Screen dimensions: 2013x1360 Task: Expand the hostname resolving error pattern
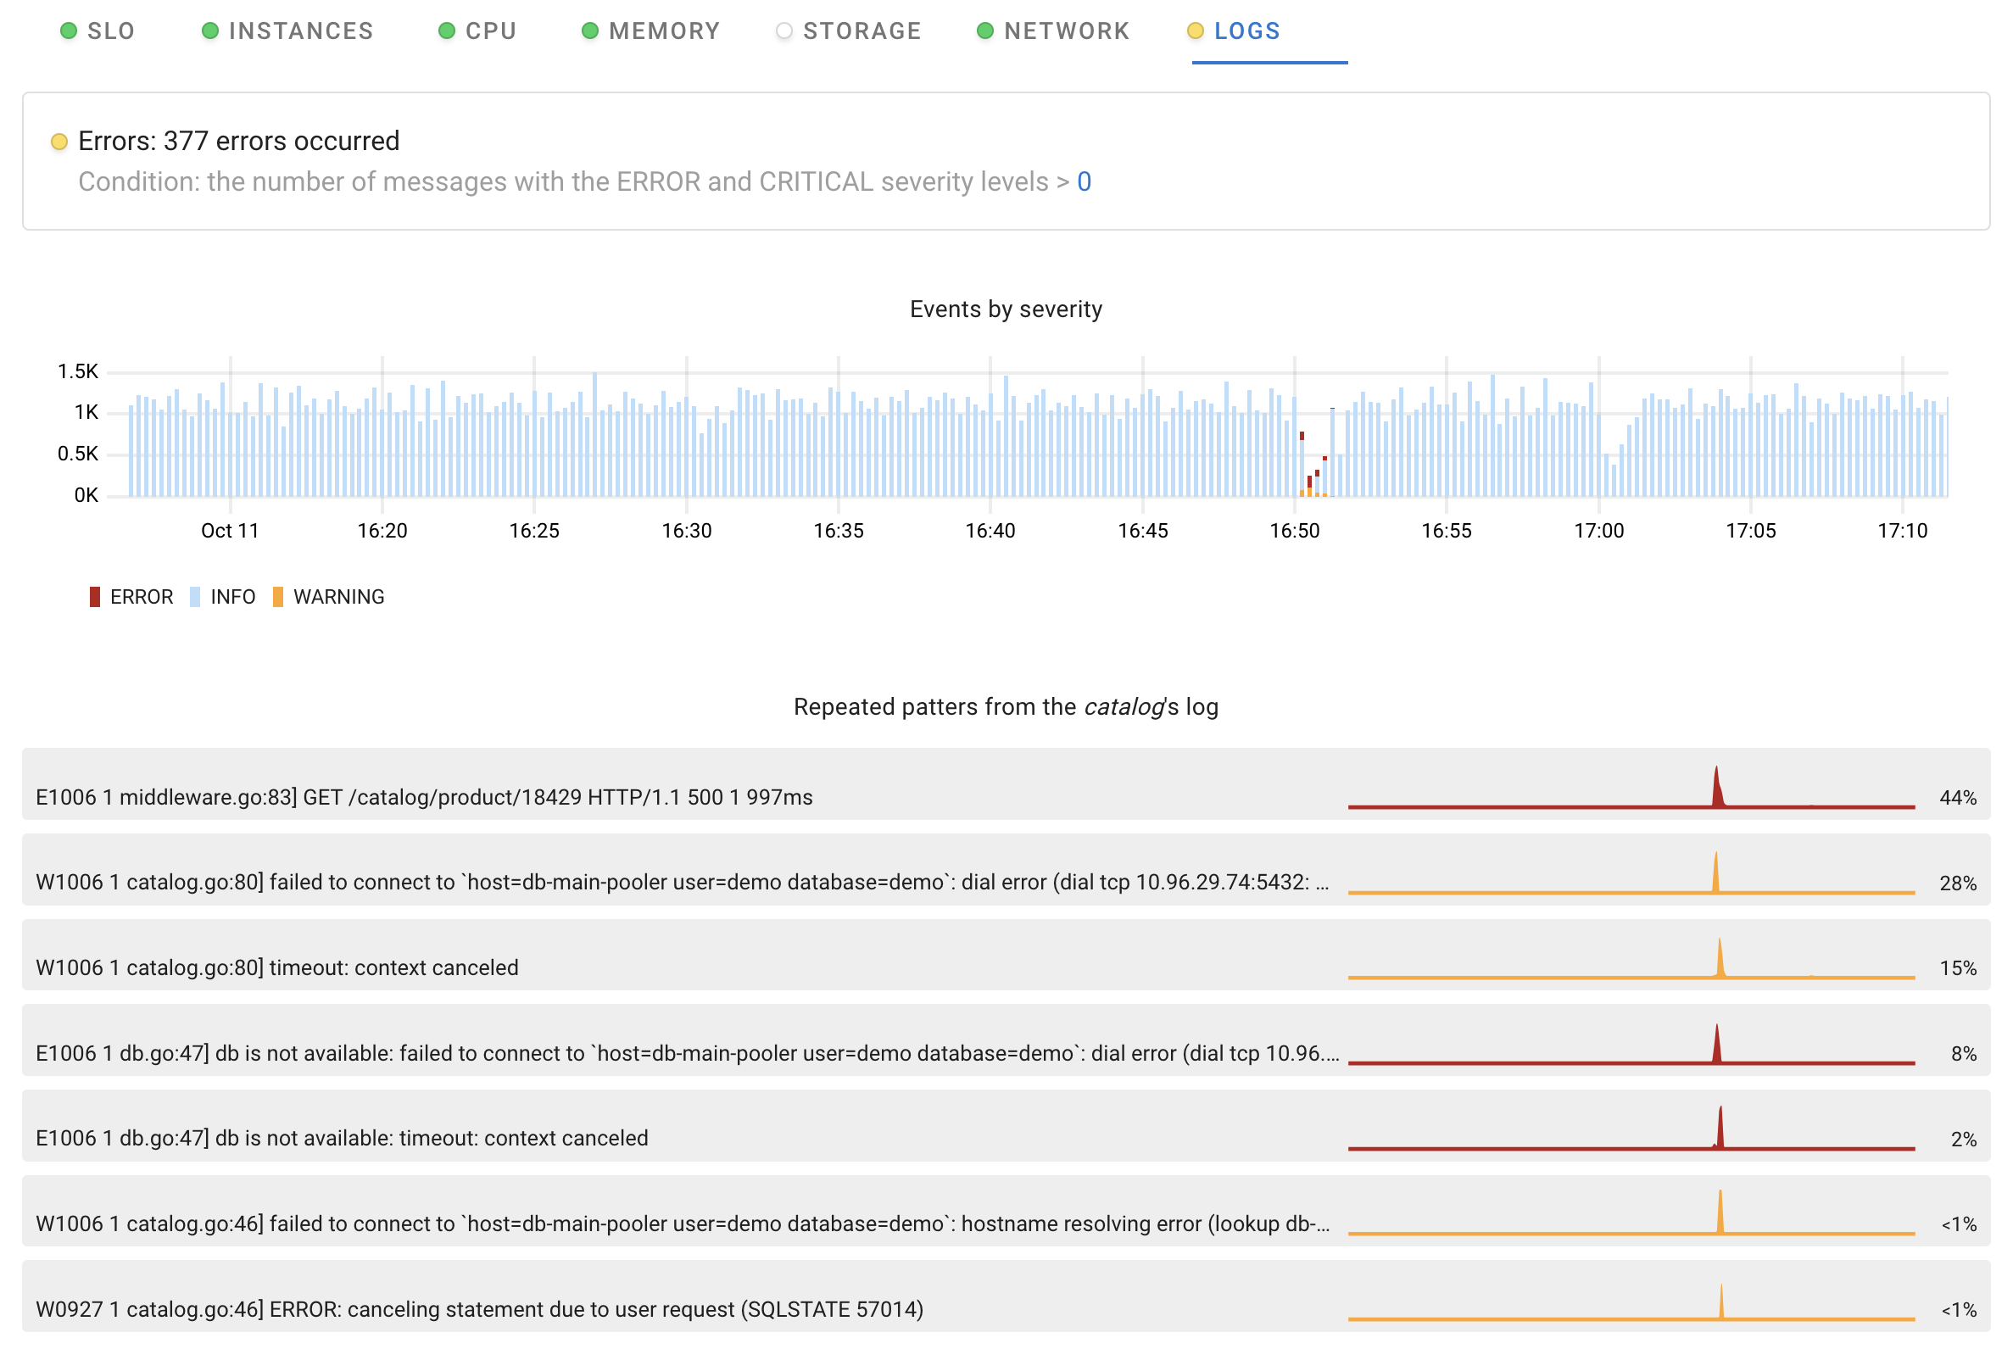[683, 1223]
